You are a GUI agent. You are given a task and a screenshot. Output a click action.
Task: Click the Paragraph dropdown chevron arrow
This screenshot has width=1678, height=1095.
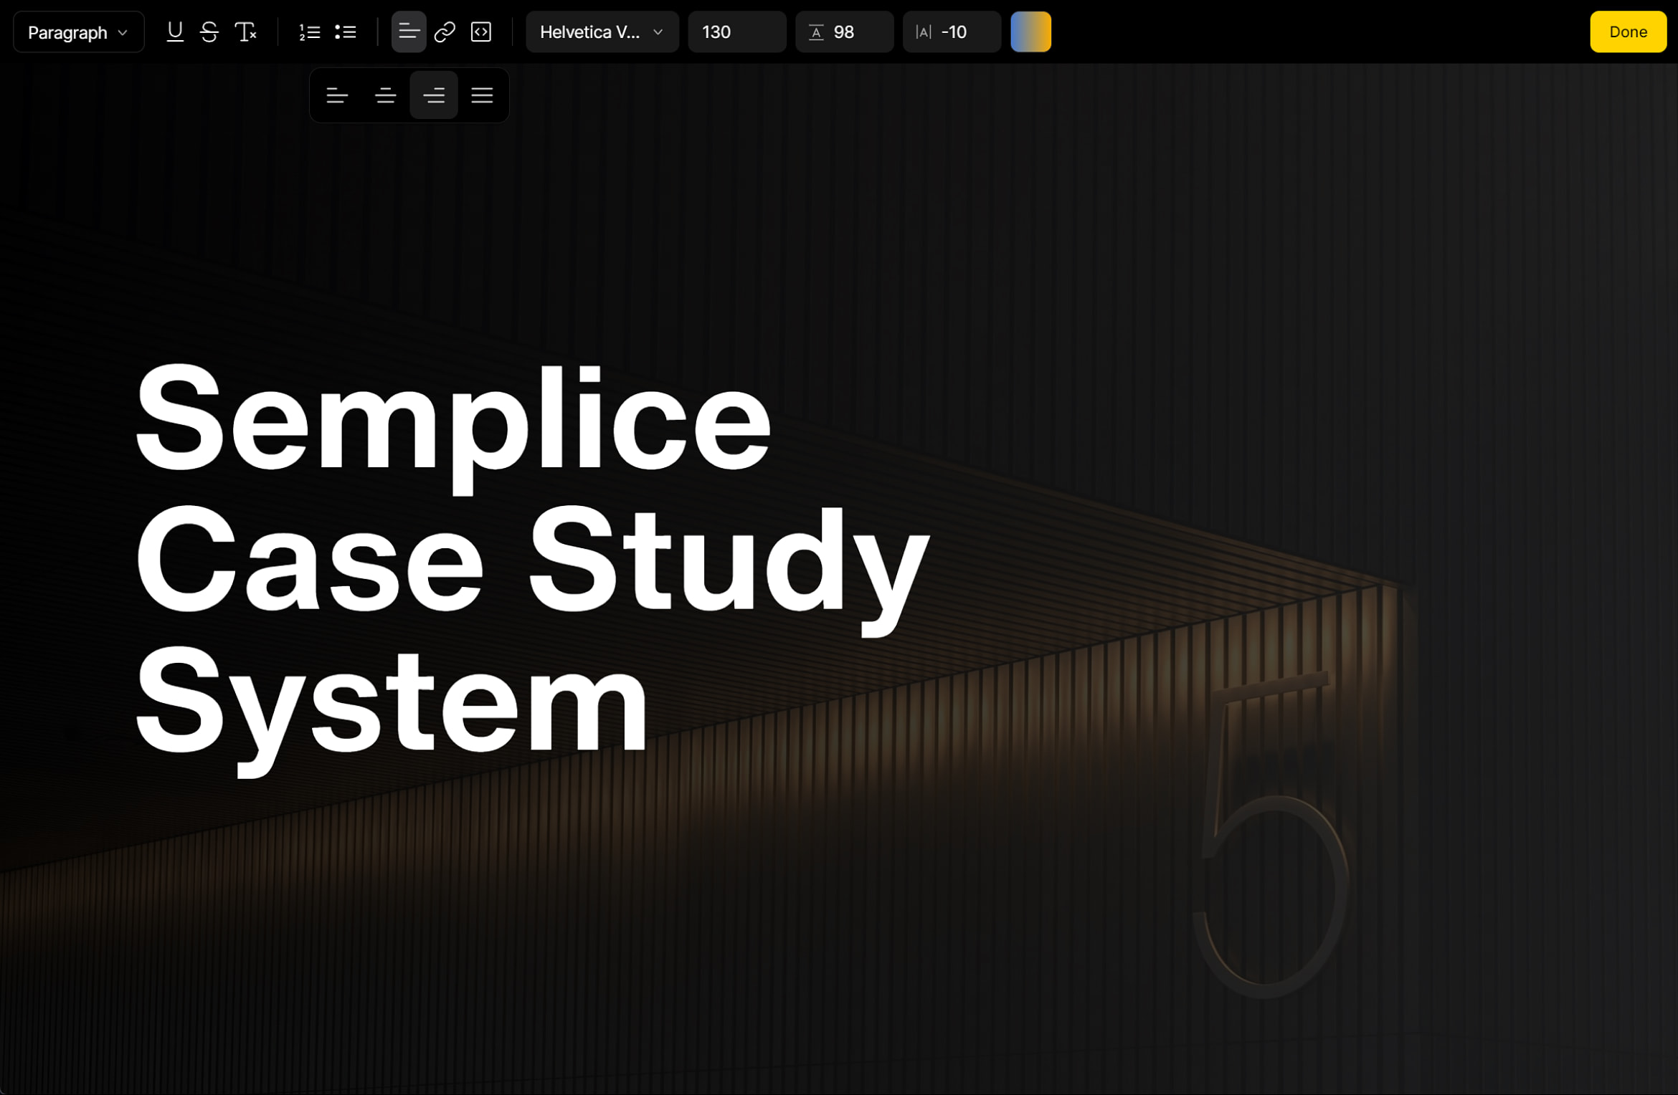coord(123,33)
